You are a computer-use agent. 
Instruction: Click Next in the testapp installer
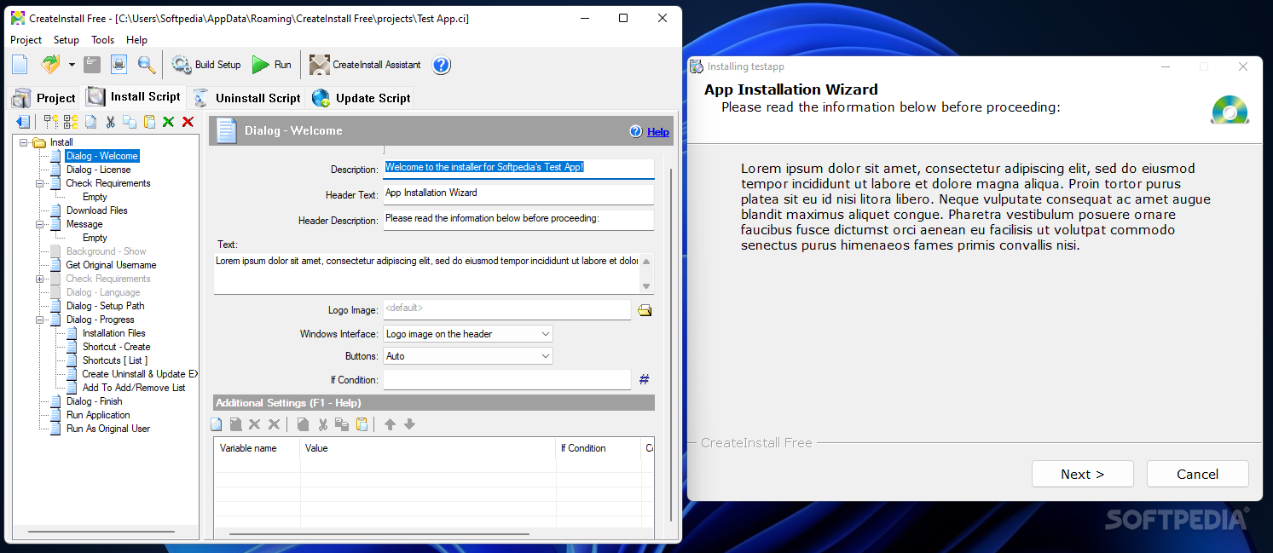pyautogui.click(x=1083, y=474)
